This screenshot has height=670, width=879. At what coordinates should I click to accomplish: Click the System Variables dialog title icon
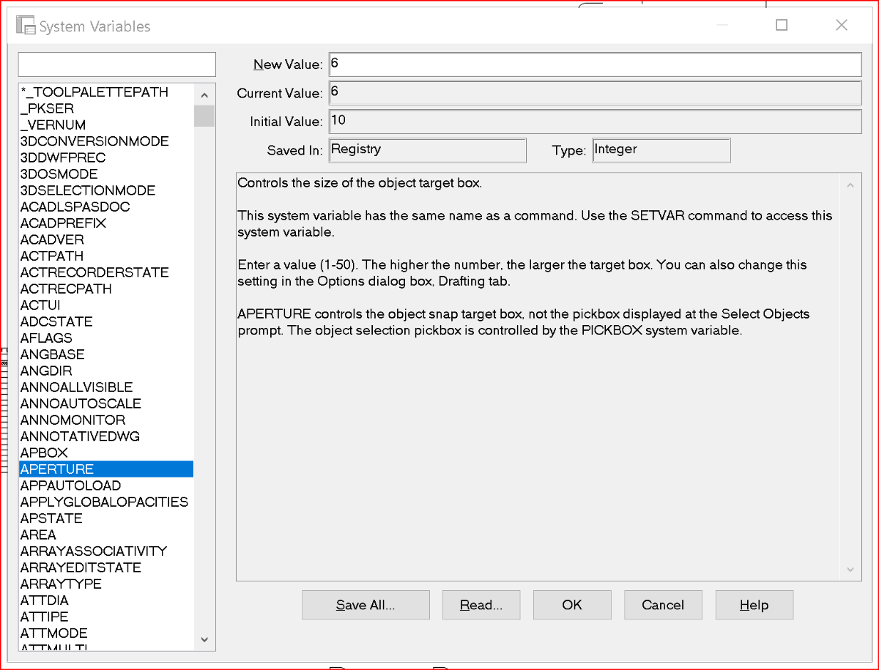coord(26,26)
